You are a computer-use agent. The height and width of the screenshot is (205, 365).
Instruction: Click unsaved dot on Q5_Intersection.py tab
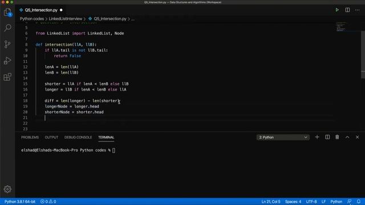click(61, 10)
